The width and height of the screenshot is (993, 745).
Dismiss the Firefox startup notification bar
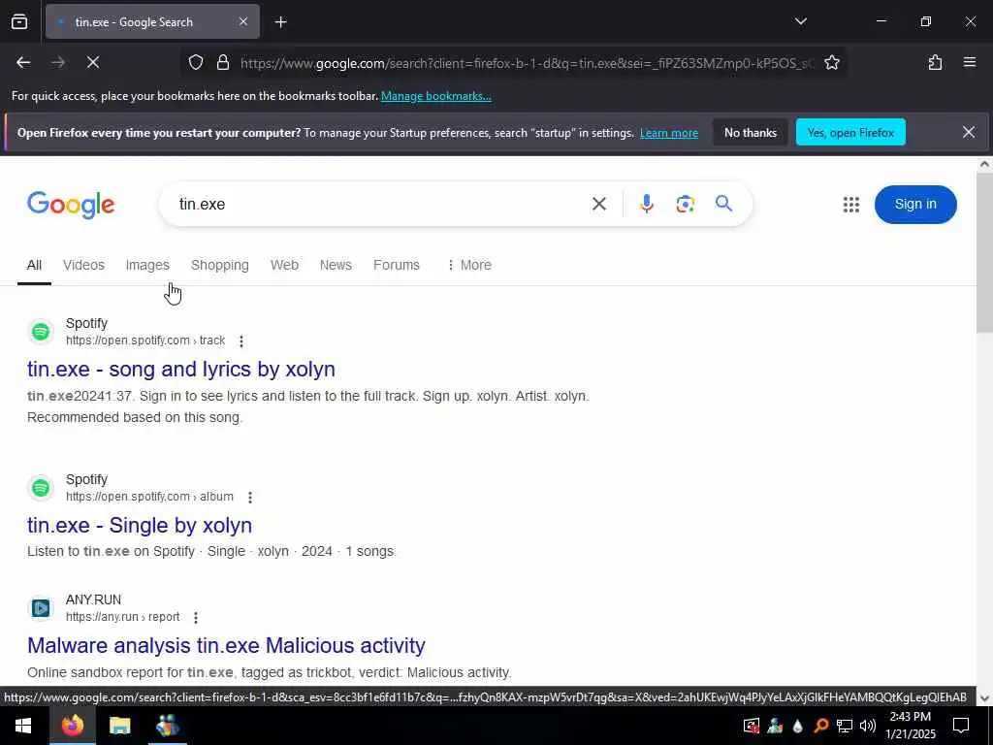tap(969, 132)
